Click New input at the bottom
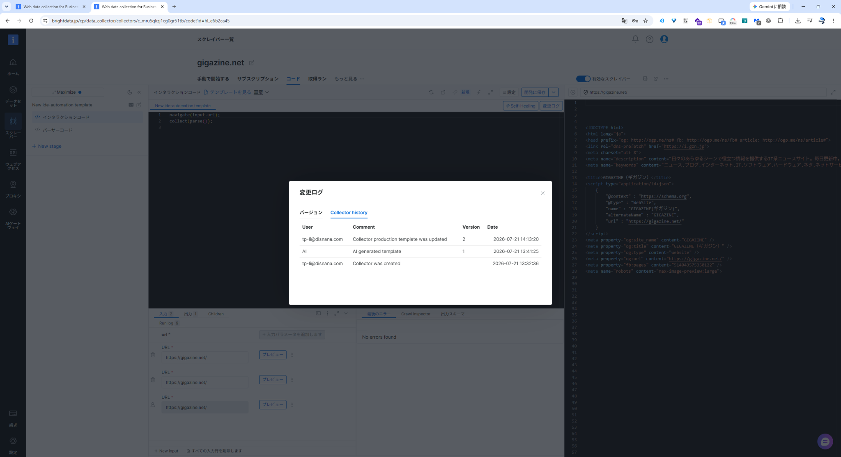 coord(166,451)
